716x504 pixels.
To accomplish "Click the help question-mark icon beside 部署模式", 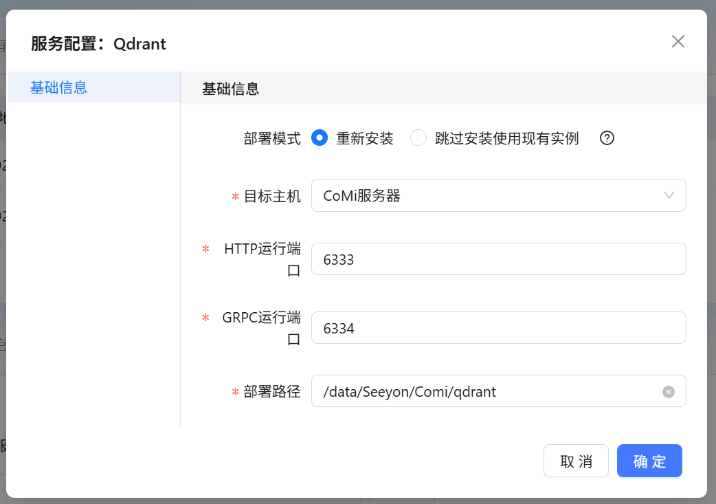I will click(x=607, y=138).
